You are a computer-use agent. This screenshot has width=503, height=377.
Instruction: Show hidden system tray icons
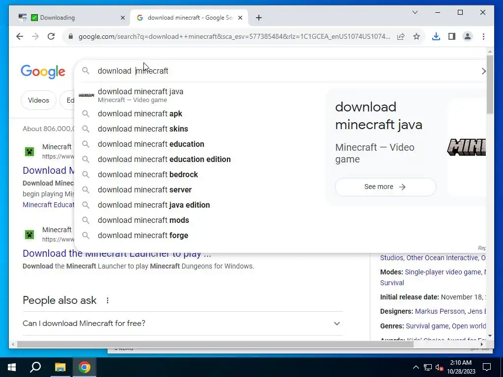[x=416, y=367]
